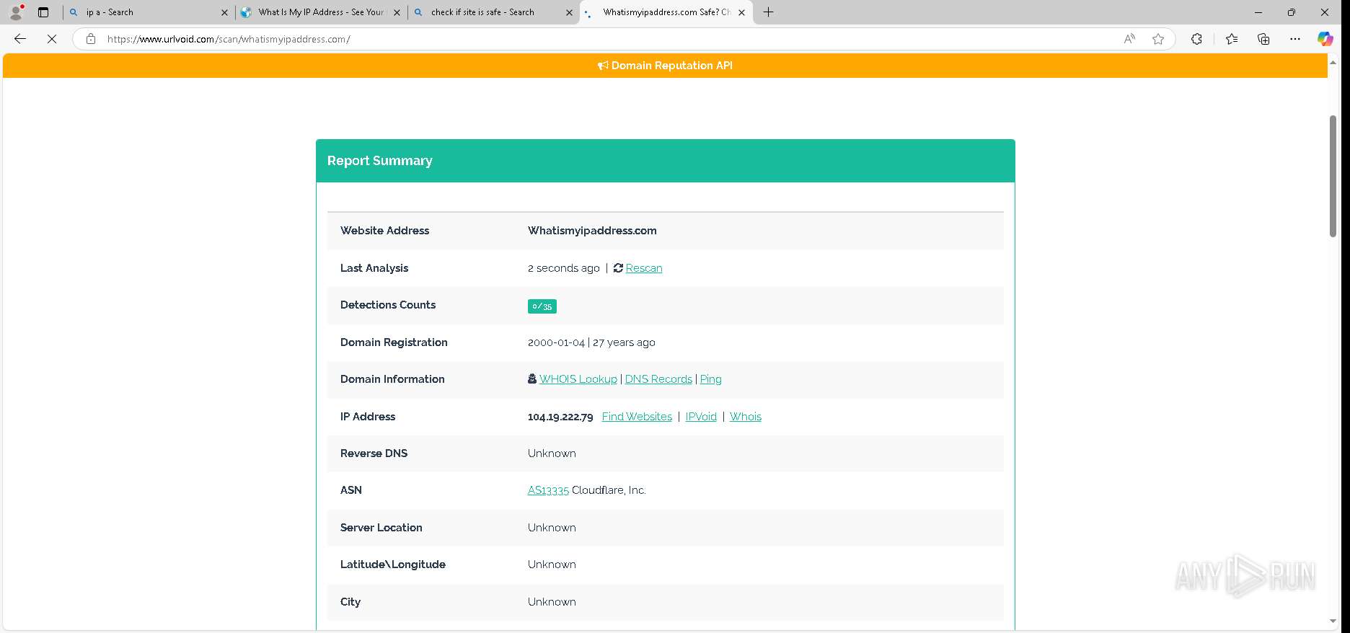This screenshot has height=633, width=1350.
Task: Open Domain Reputation API banner link
Action: pyautogui.click(x=665, y=66)
